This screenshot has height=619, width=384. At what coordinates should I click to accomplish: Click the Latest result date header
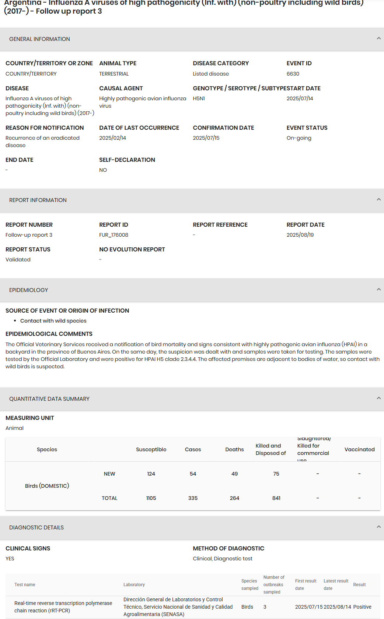[336, 585]
